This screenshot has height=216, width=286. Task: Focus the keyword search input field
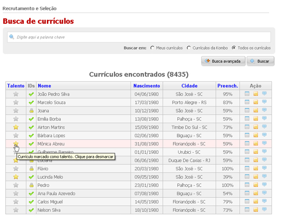pyautogui.click(x=139, y=37)
